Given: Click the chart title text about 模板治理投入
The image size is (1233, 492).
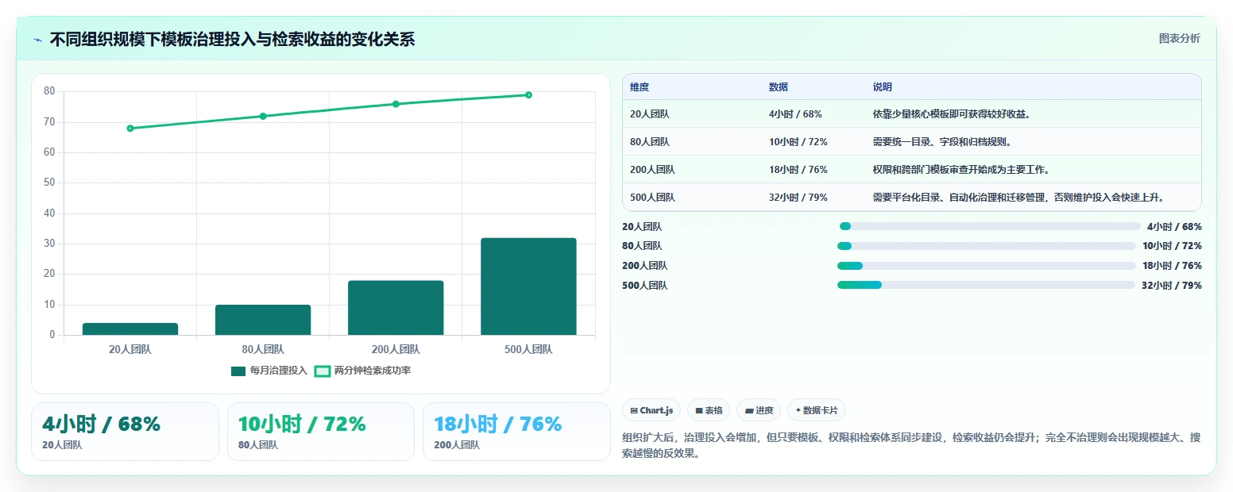Looking at the screenshot, I should pyautogui.click(x=232, y=40).
